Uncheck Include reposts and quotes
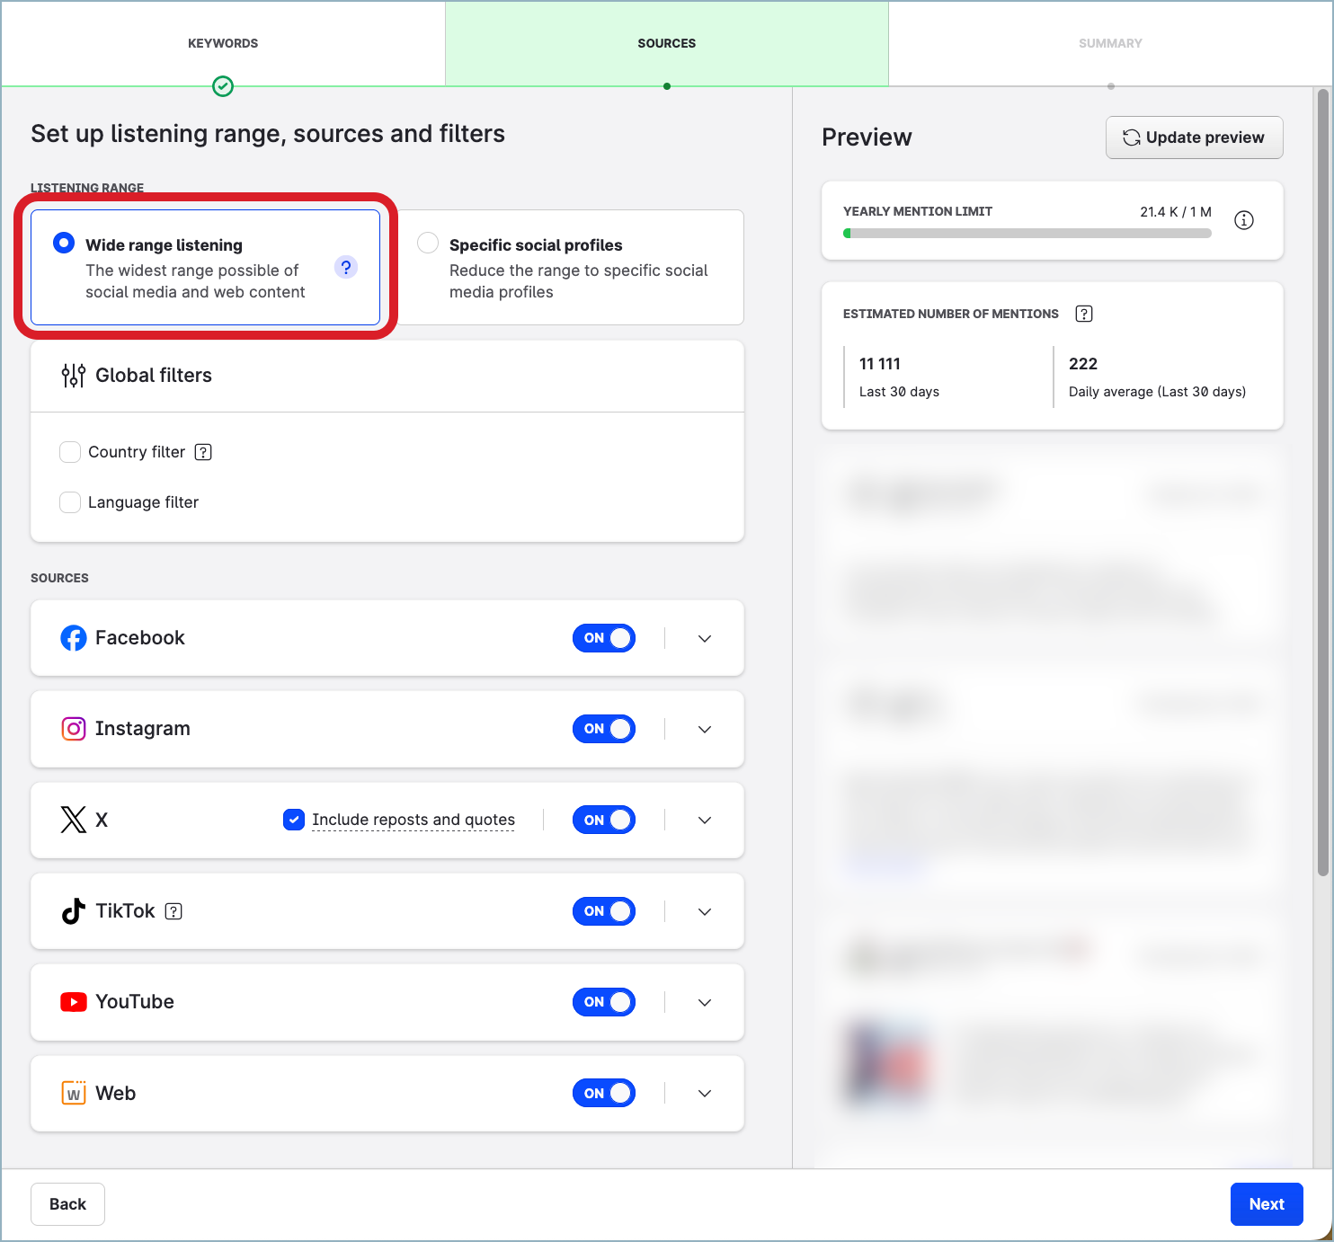1334x1242 pixels. coord(294,820)
